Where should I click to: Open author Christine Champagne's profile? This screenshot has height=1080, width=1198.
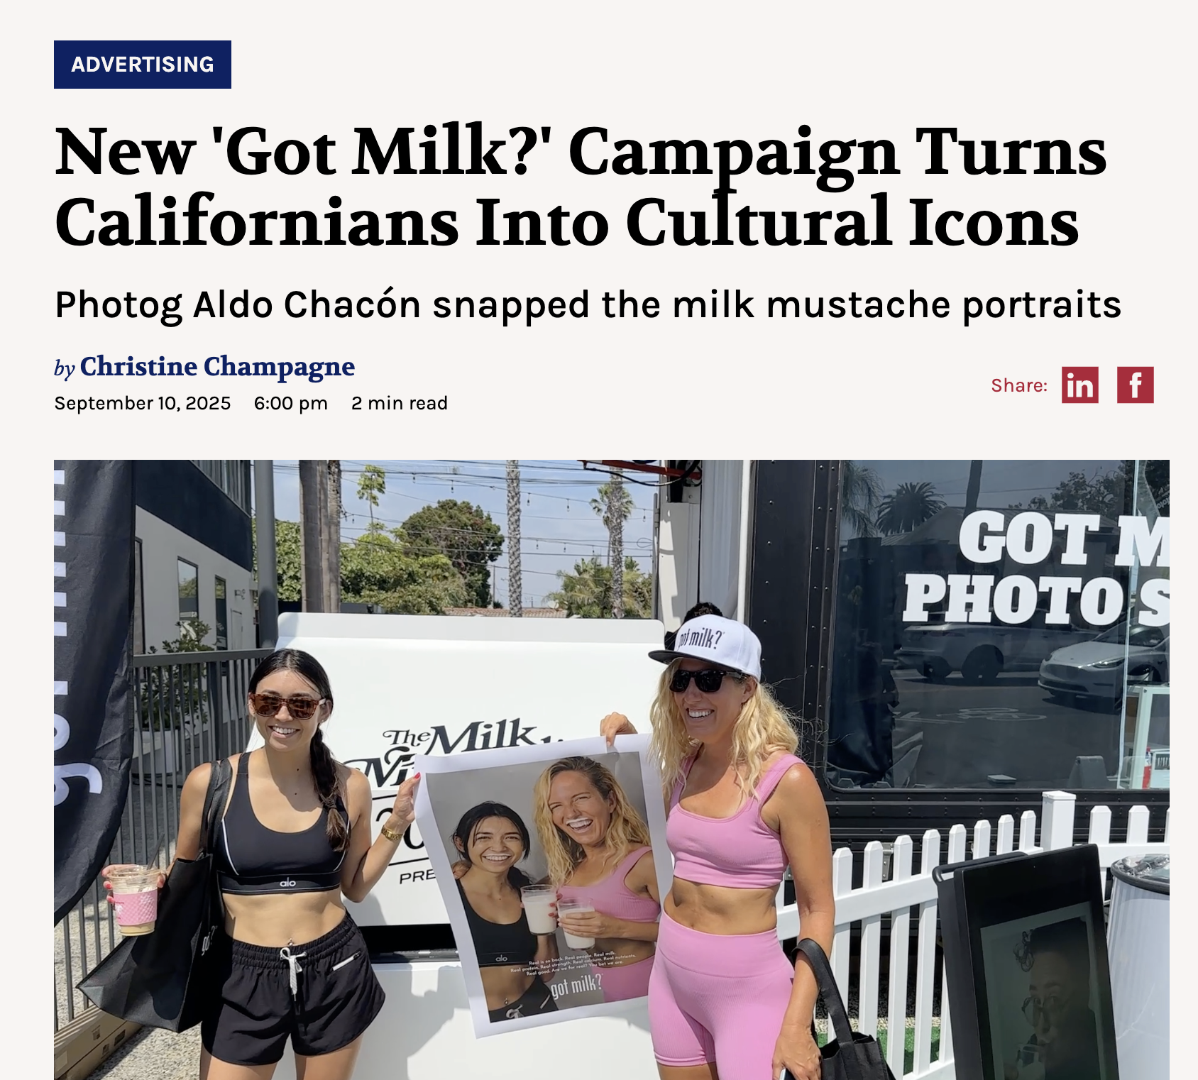[217, 367]
